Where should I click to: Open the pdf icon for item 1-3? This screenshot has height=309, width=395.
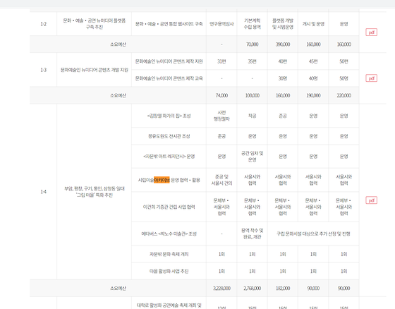pyautogui.click(x=371, y=78)
